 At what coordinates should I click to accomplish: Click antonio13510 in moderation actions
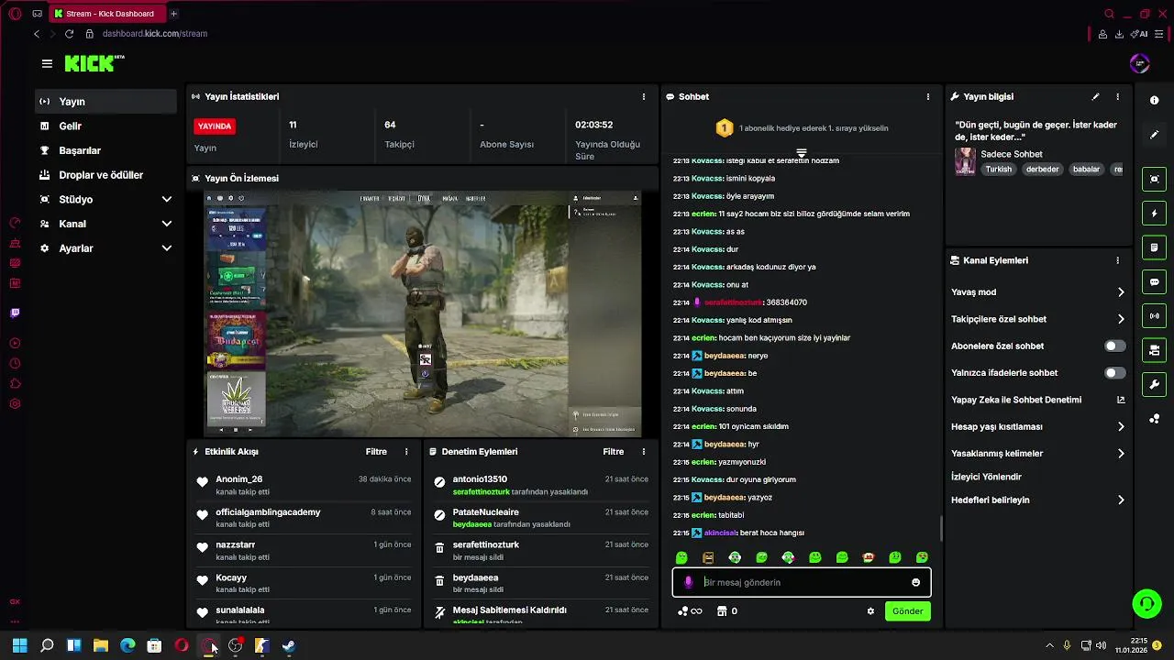(x=480, y=479)
